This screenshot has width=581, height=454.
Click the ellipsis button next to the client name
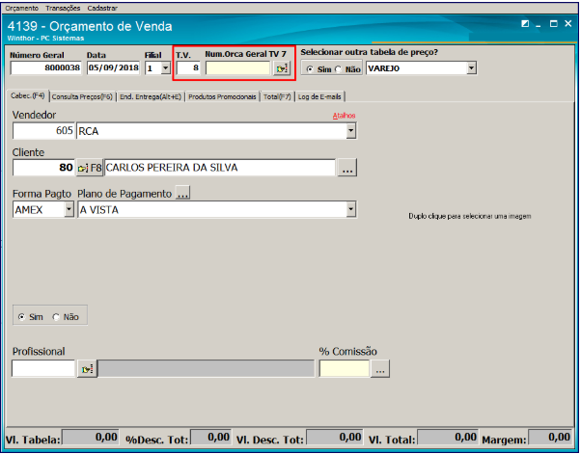tap(347, 168)
